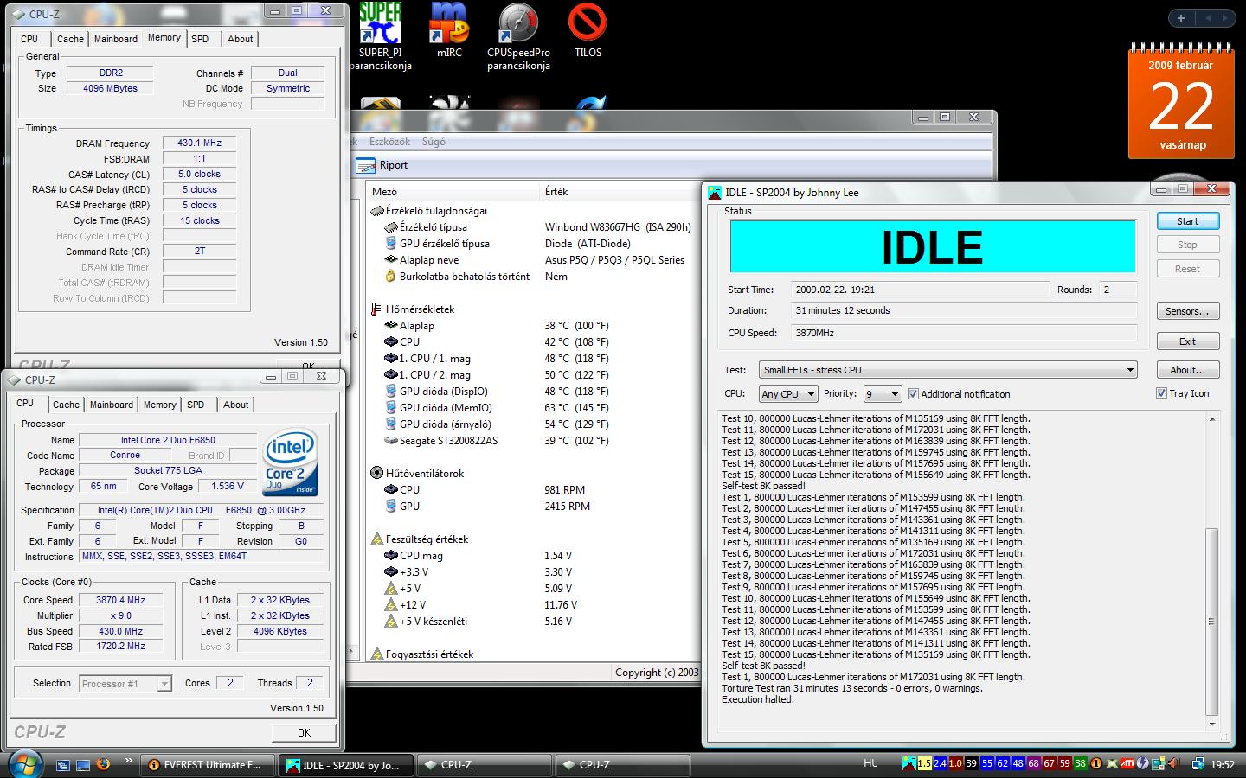Click the Érték column header in EVEREST

(x=620, y=192)
